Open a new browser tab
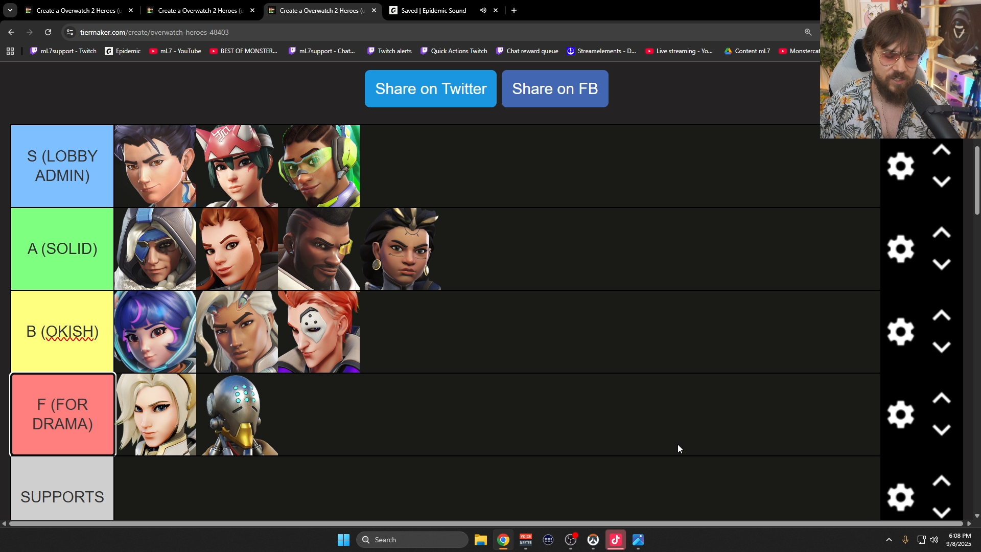The width and height of the screenshot is (981, 552). (514, 10)
